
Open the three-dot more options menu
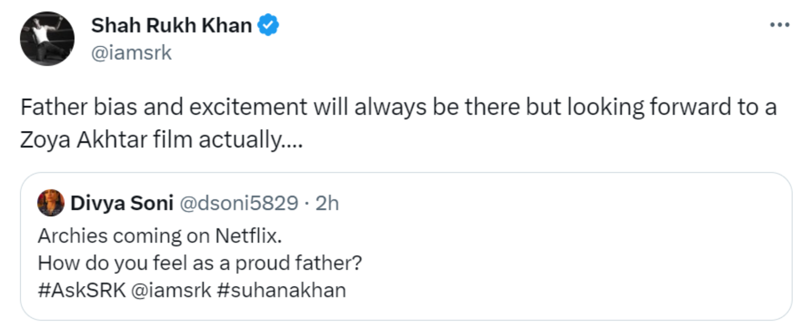(x=779, y=25)
